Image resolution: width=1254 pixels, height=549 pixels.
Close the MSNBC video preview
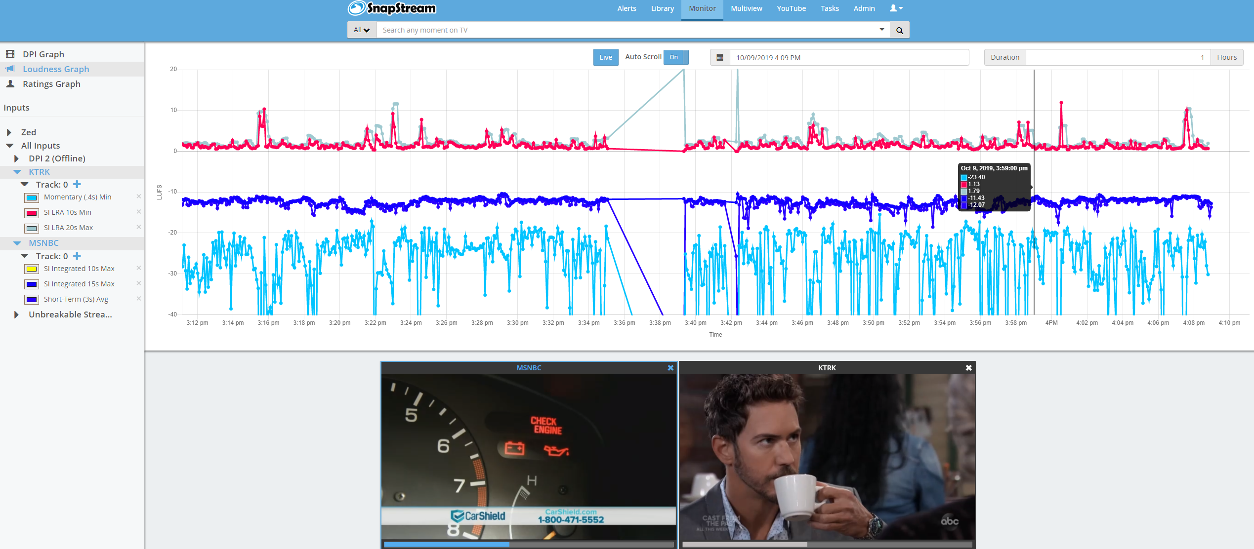click(670, 368)
